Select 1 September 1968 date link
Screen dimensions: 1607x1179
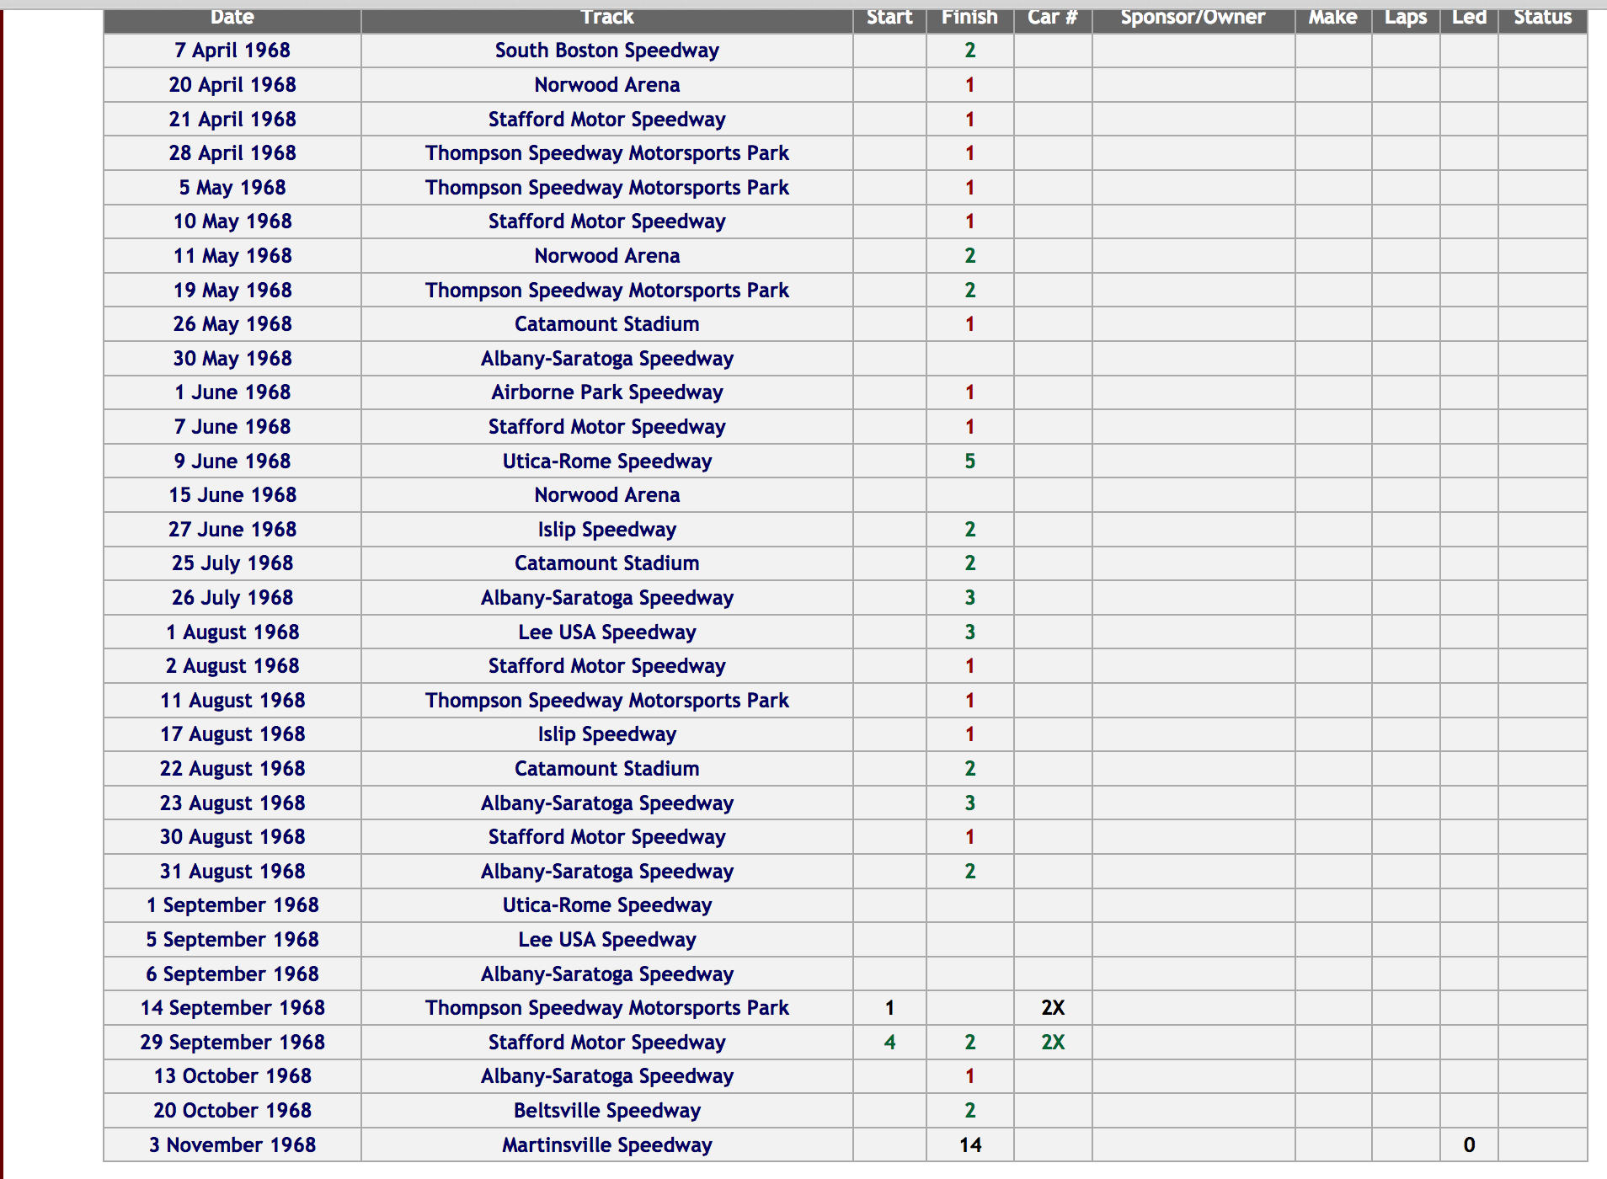point(232,905)
